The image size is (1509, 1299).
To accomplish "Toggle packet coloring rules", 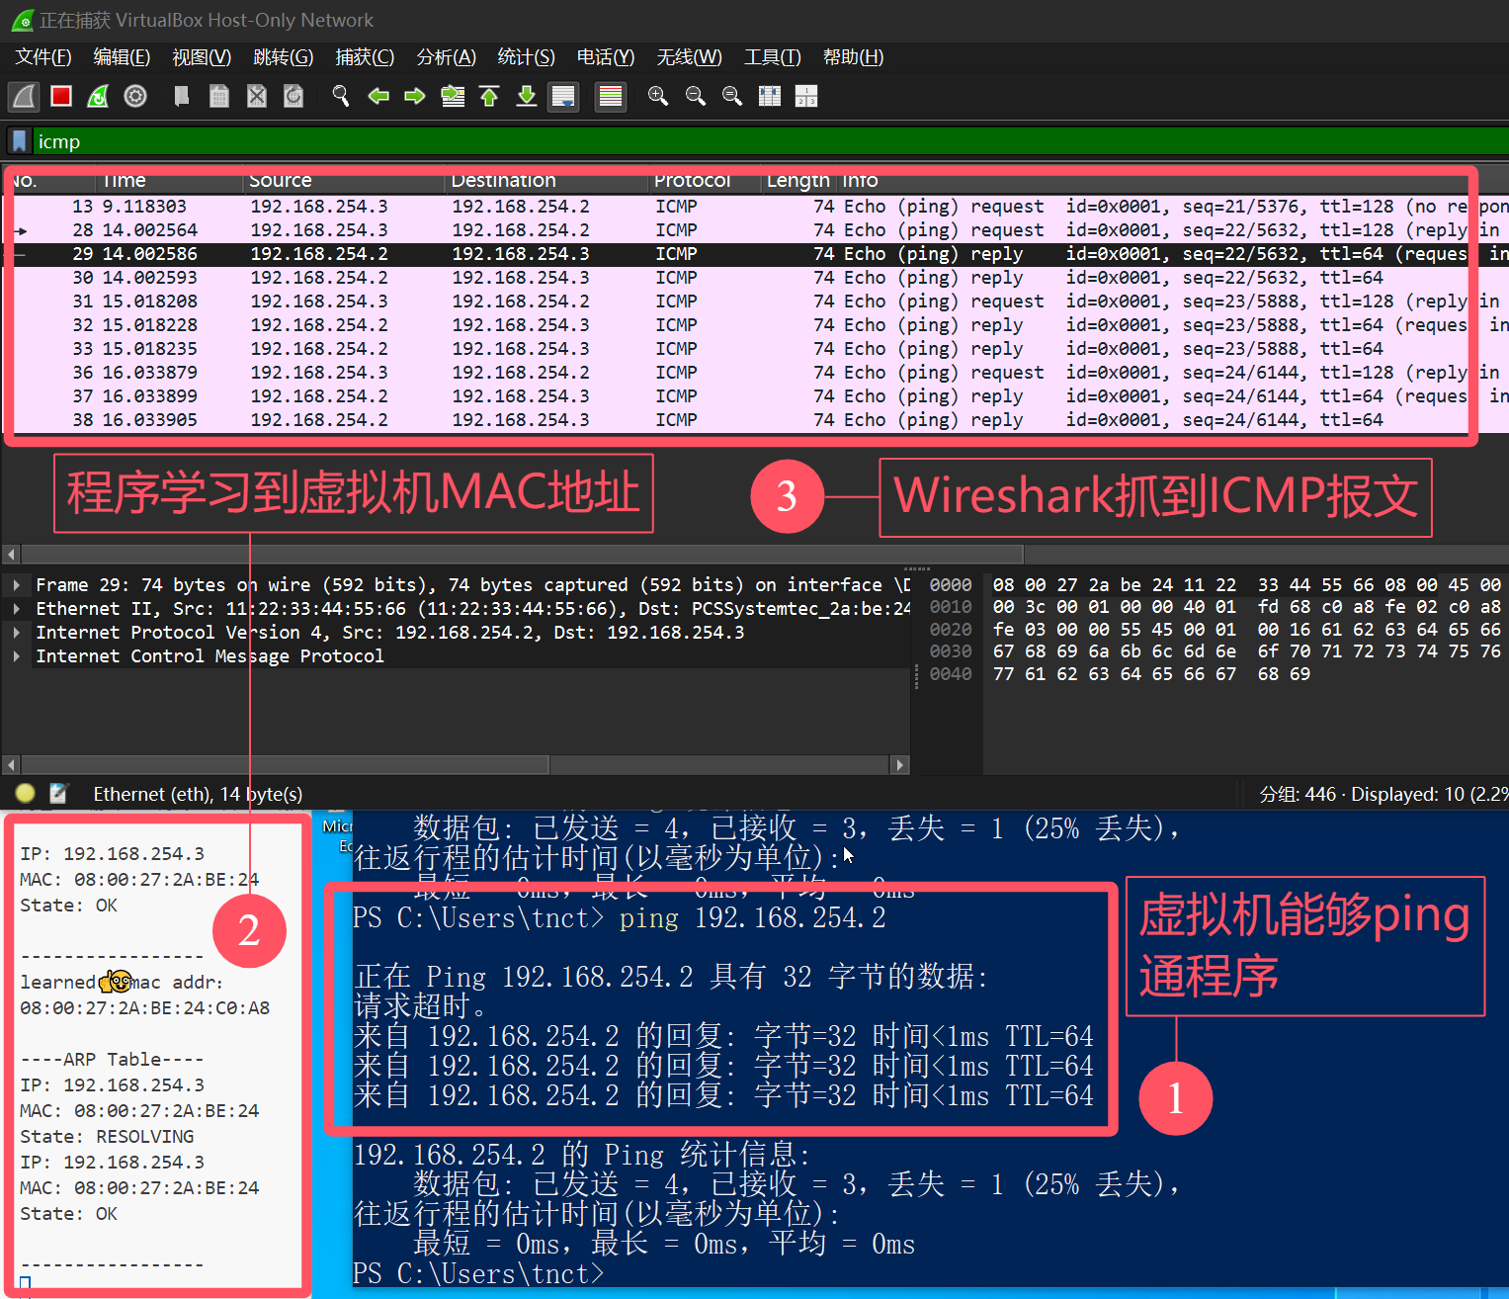I will point(611,96).
